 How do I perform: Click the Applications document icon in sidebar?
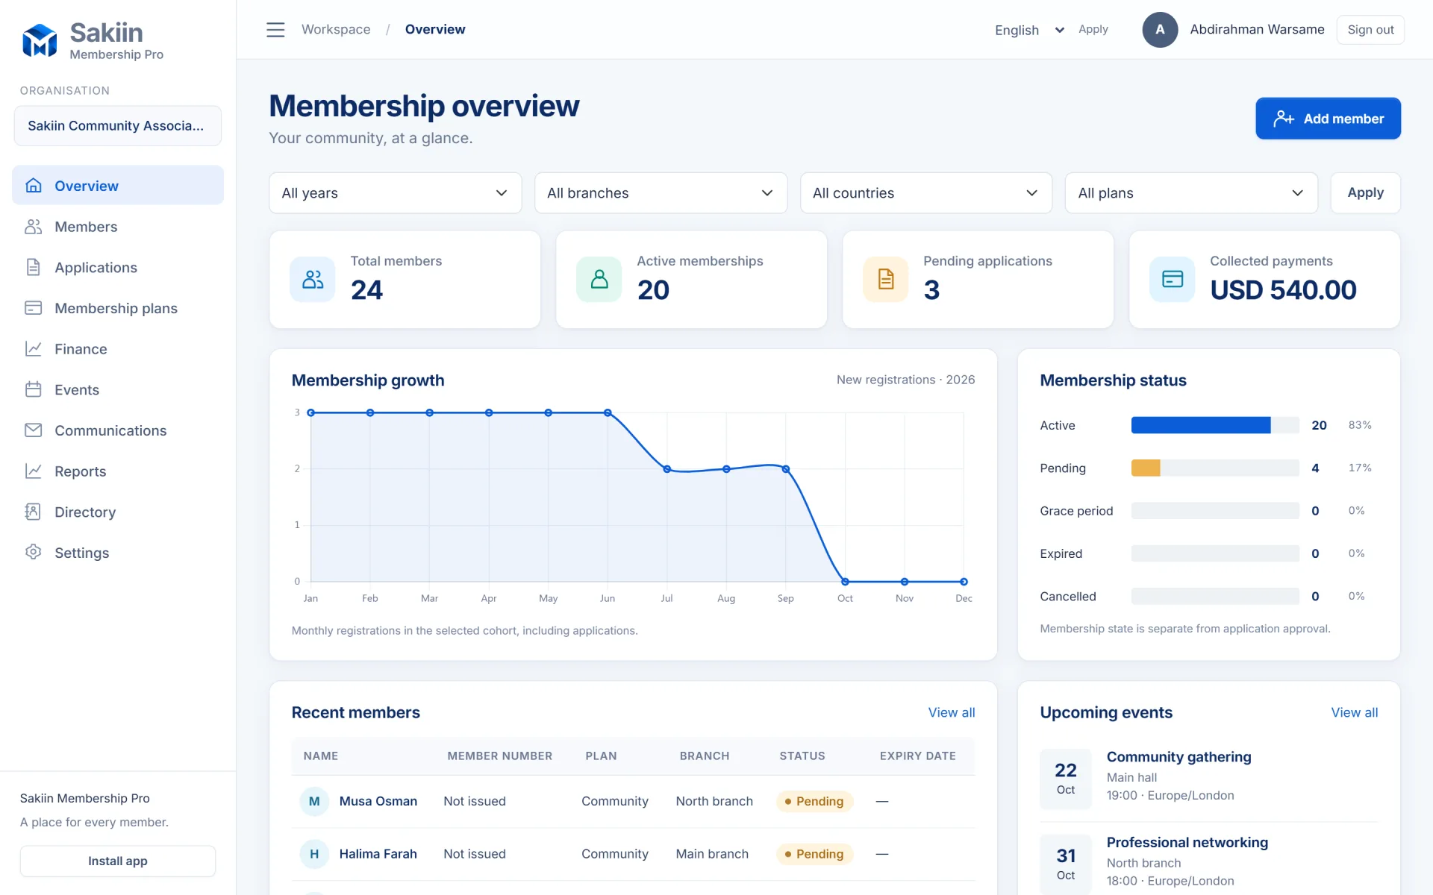coord(34,267)
